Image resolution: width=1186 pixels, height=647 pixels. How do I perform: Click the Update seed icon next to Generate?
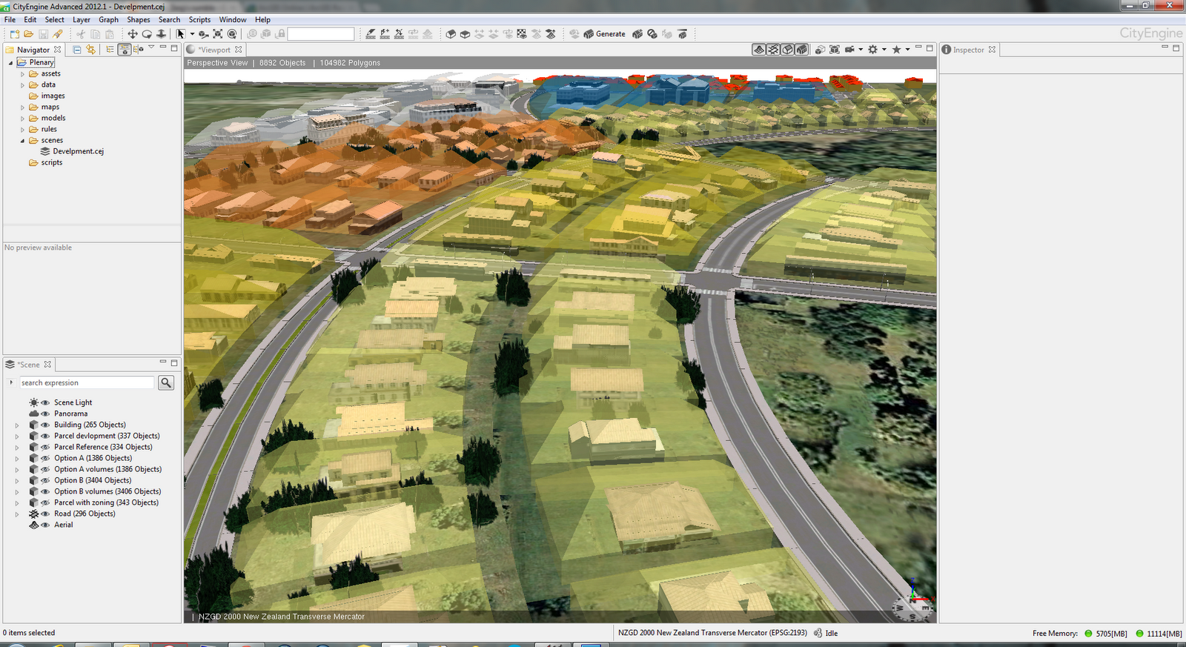[x=637, y=34]
